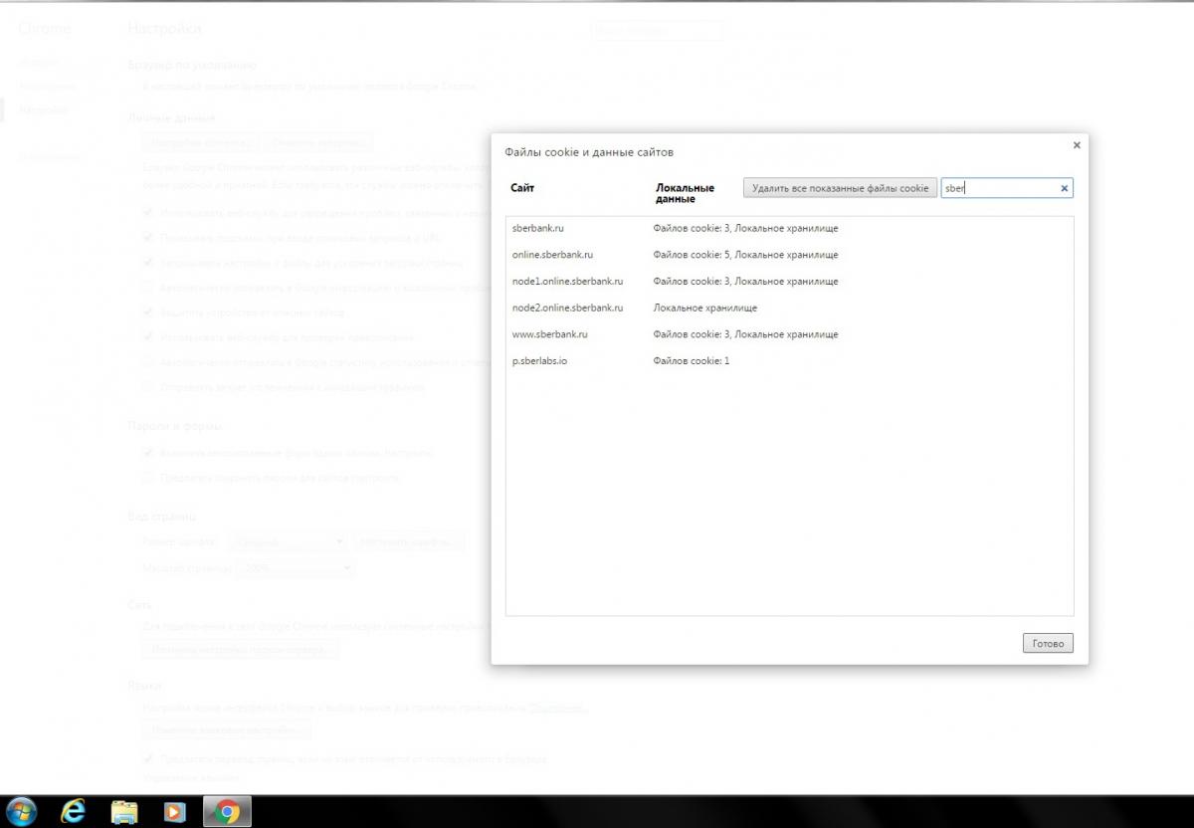Viewport: 1194px width, 828px height.
Task: Open Windows Media Player from the taskbar
Action: [174, 812]
